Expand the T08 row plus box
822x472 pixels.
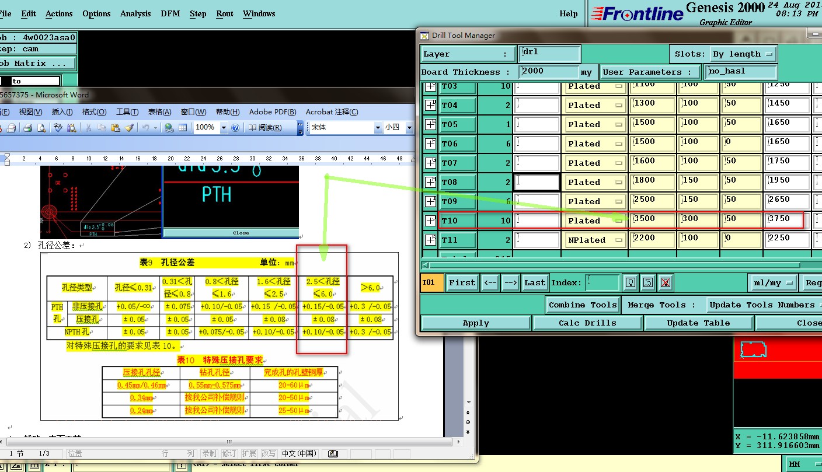[x=430, y=182]
